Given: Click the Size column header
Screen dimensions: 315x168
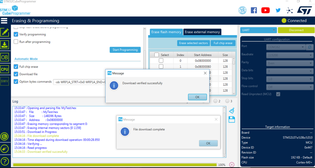Looking at the screenshot, I should click(225, 55).
